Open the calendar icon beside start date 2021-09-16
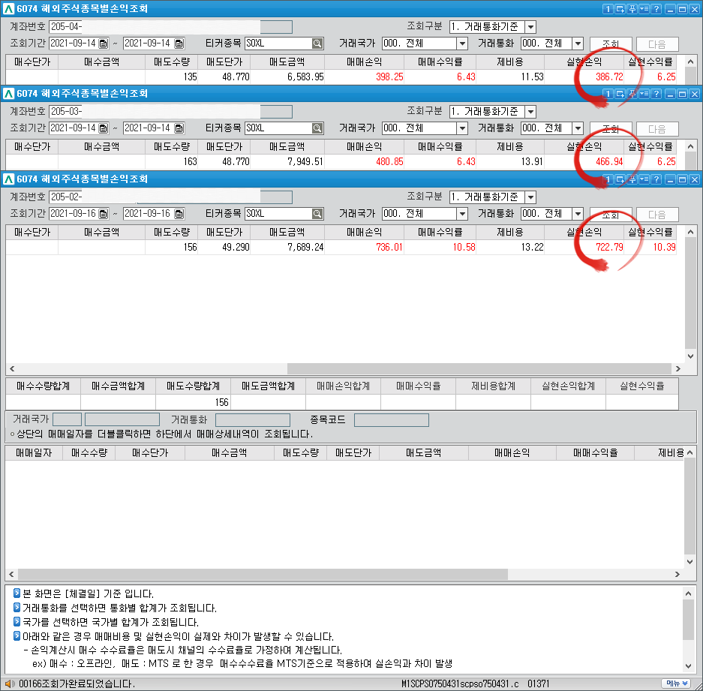Viewport: 703px width, 691px height. [x=104, y=214]
